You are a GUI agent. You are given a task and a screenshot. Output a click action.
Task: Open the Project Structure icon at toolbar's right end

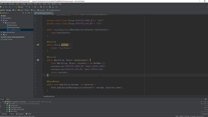click(56, 7)
